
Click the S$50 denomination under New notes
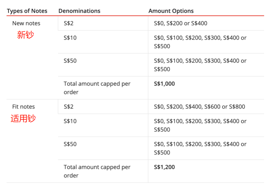click(x=70, y=61)
